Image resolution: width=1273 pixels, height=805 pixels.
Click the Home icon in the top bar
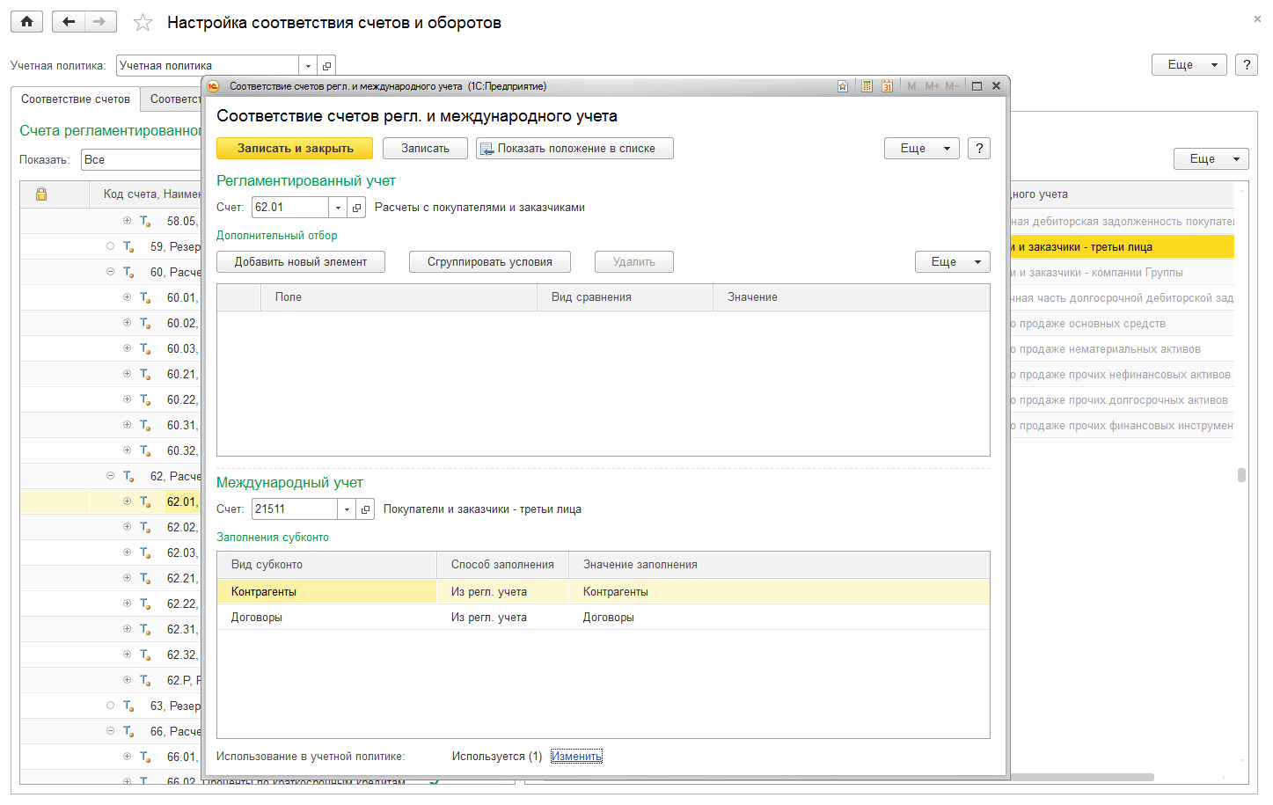pos(26,22)
